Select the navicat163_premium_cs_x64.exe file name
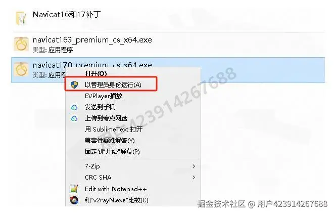The image size is (334, 215). point(92,40)
